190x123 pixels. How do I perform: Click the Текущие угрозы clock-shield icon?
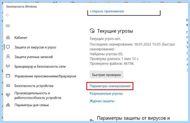(92, 31)
